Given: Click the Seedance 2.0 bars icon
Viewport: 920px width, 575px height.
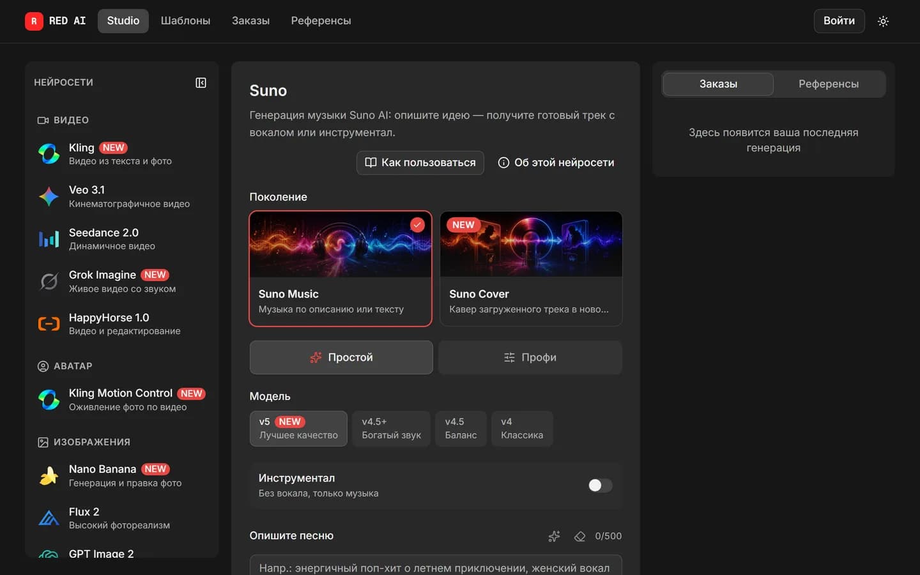Looking at the screenshot, I should [x=49, y=239].
